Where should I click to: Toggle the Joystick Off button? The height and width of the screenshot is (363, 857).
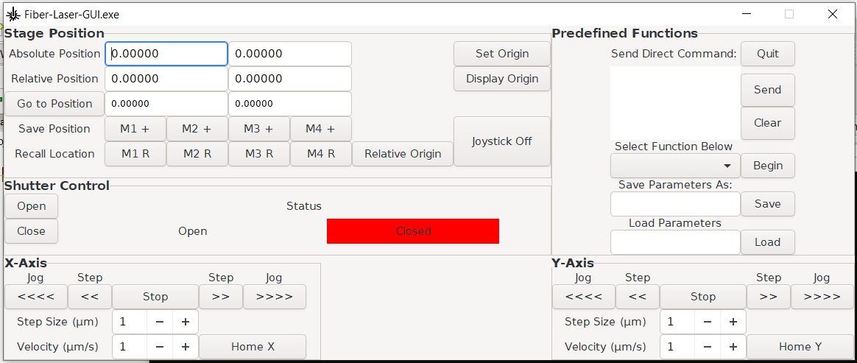(501, 141)
